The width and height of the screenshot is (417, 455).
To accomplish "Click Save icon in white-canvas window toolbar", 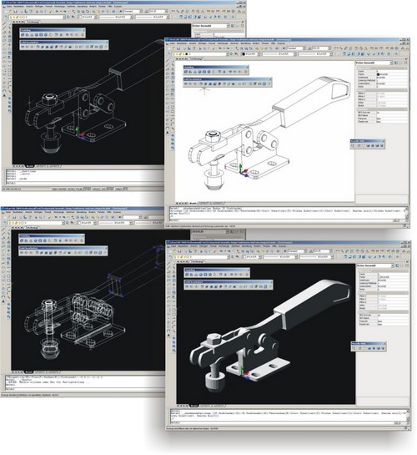I will pos(178,48).
